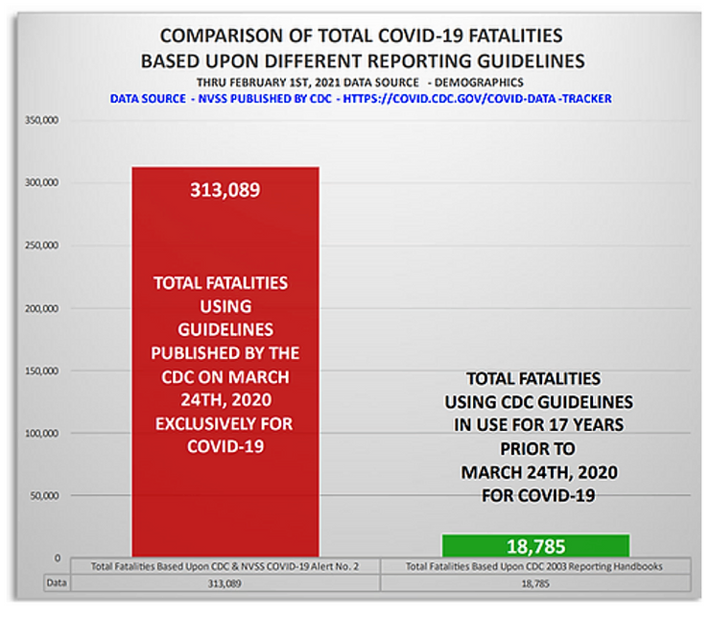This screenshot has height=619, width=710.
Task: Click the 250,000 y-axis label
Action: [40, 245]
